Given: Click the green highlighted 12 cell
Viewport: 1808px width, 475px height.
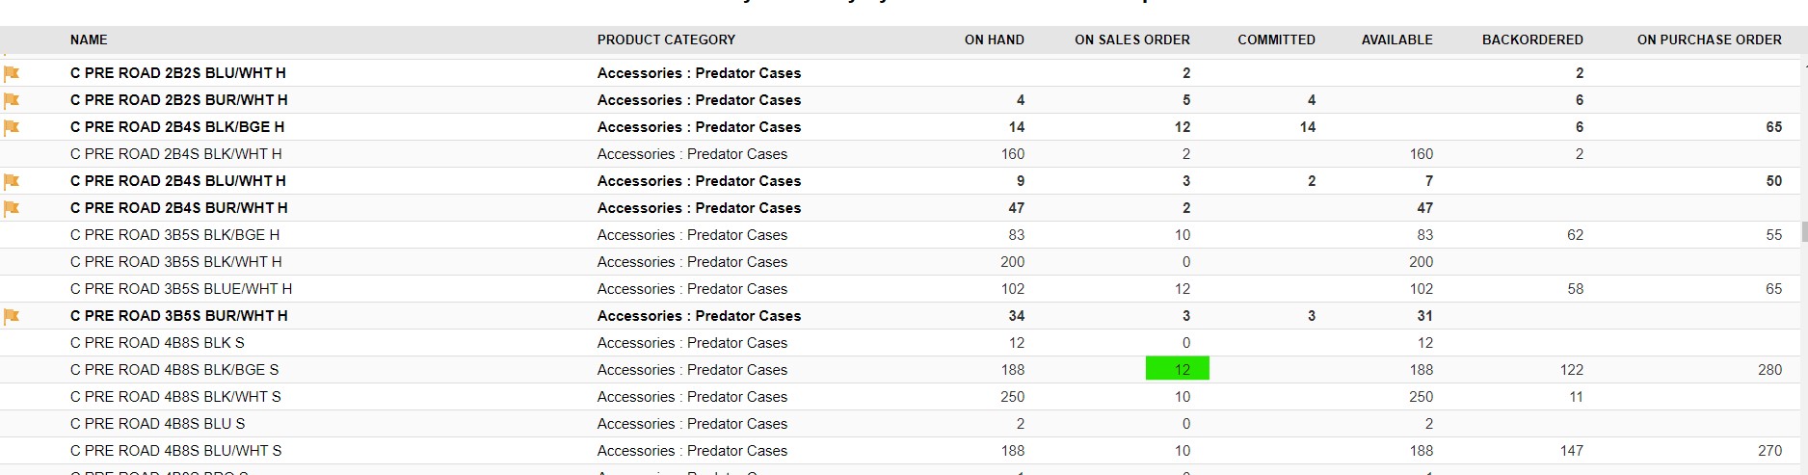Looking at the screenshot, I should tap(1177, 369).
